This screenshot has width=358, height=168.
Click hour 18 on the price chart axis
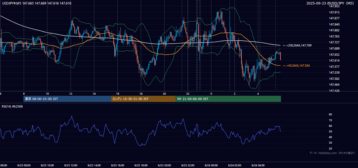pyautogui.click(x=141, y=94)
